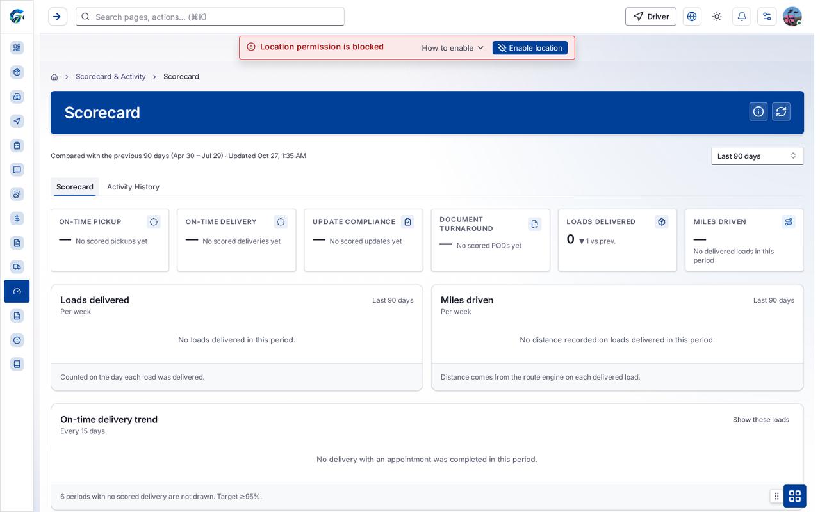Screen dimensions: 820x512
Task: Open the weather sun-cloud icon in sidebar
Action: (x=17, y=194)
